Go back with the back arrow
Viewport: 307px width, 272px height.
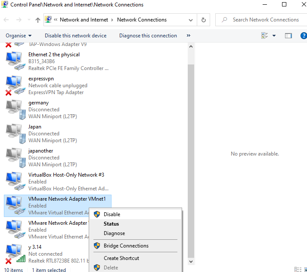tap(6, 20)
